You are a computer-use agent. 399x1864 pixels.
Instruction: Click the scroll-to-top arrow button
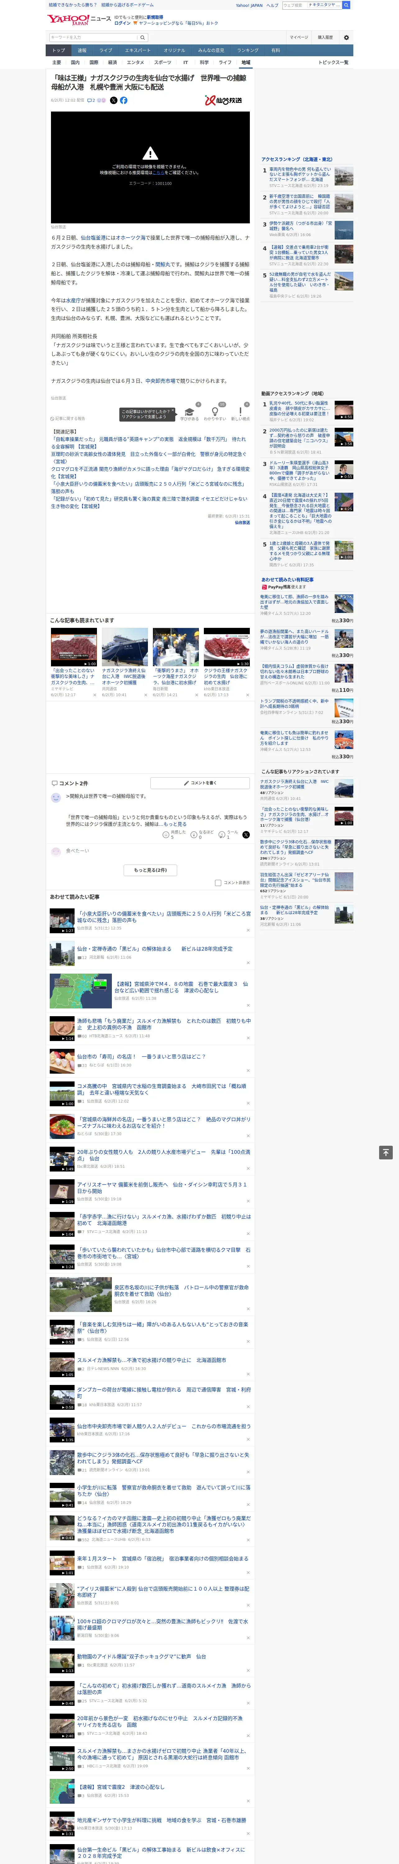[386, 1152]
